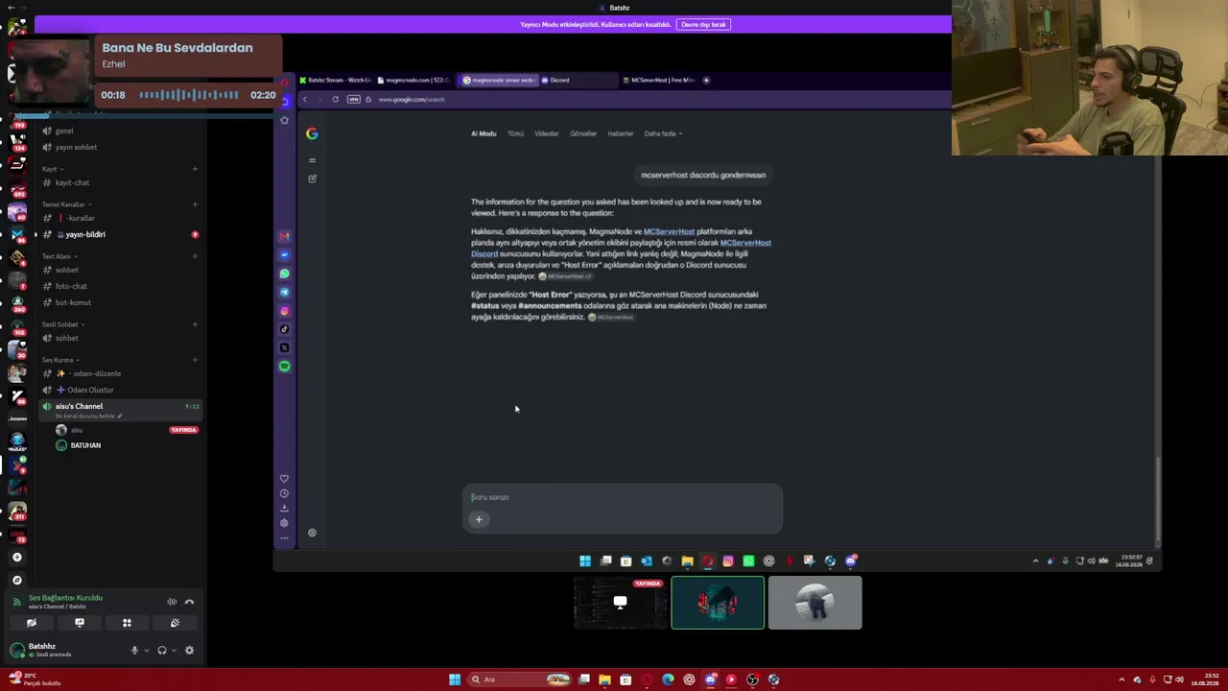Select the YAYINDA stream thumbnail
The width and height of the screenshot is (1228, 691).
[x=621, y=603]
